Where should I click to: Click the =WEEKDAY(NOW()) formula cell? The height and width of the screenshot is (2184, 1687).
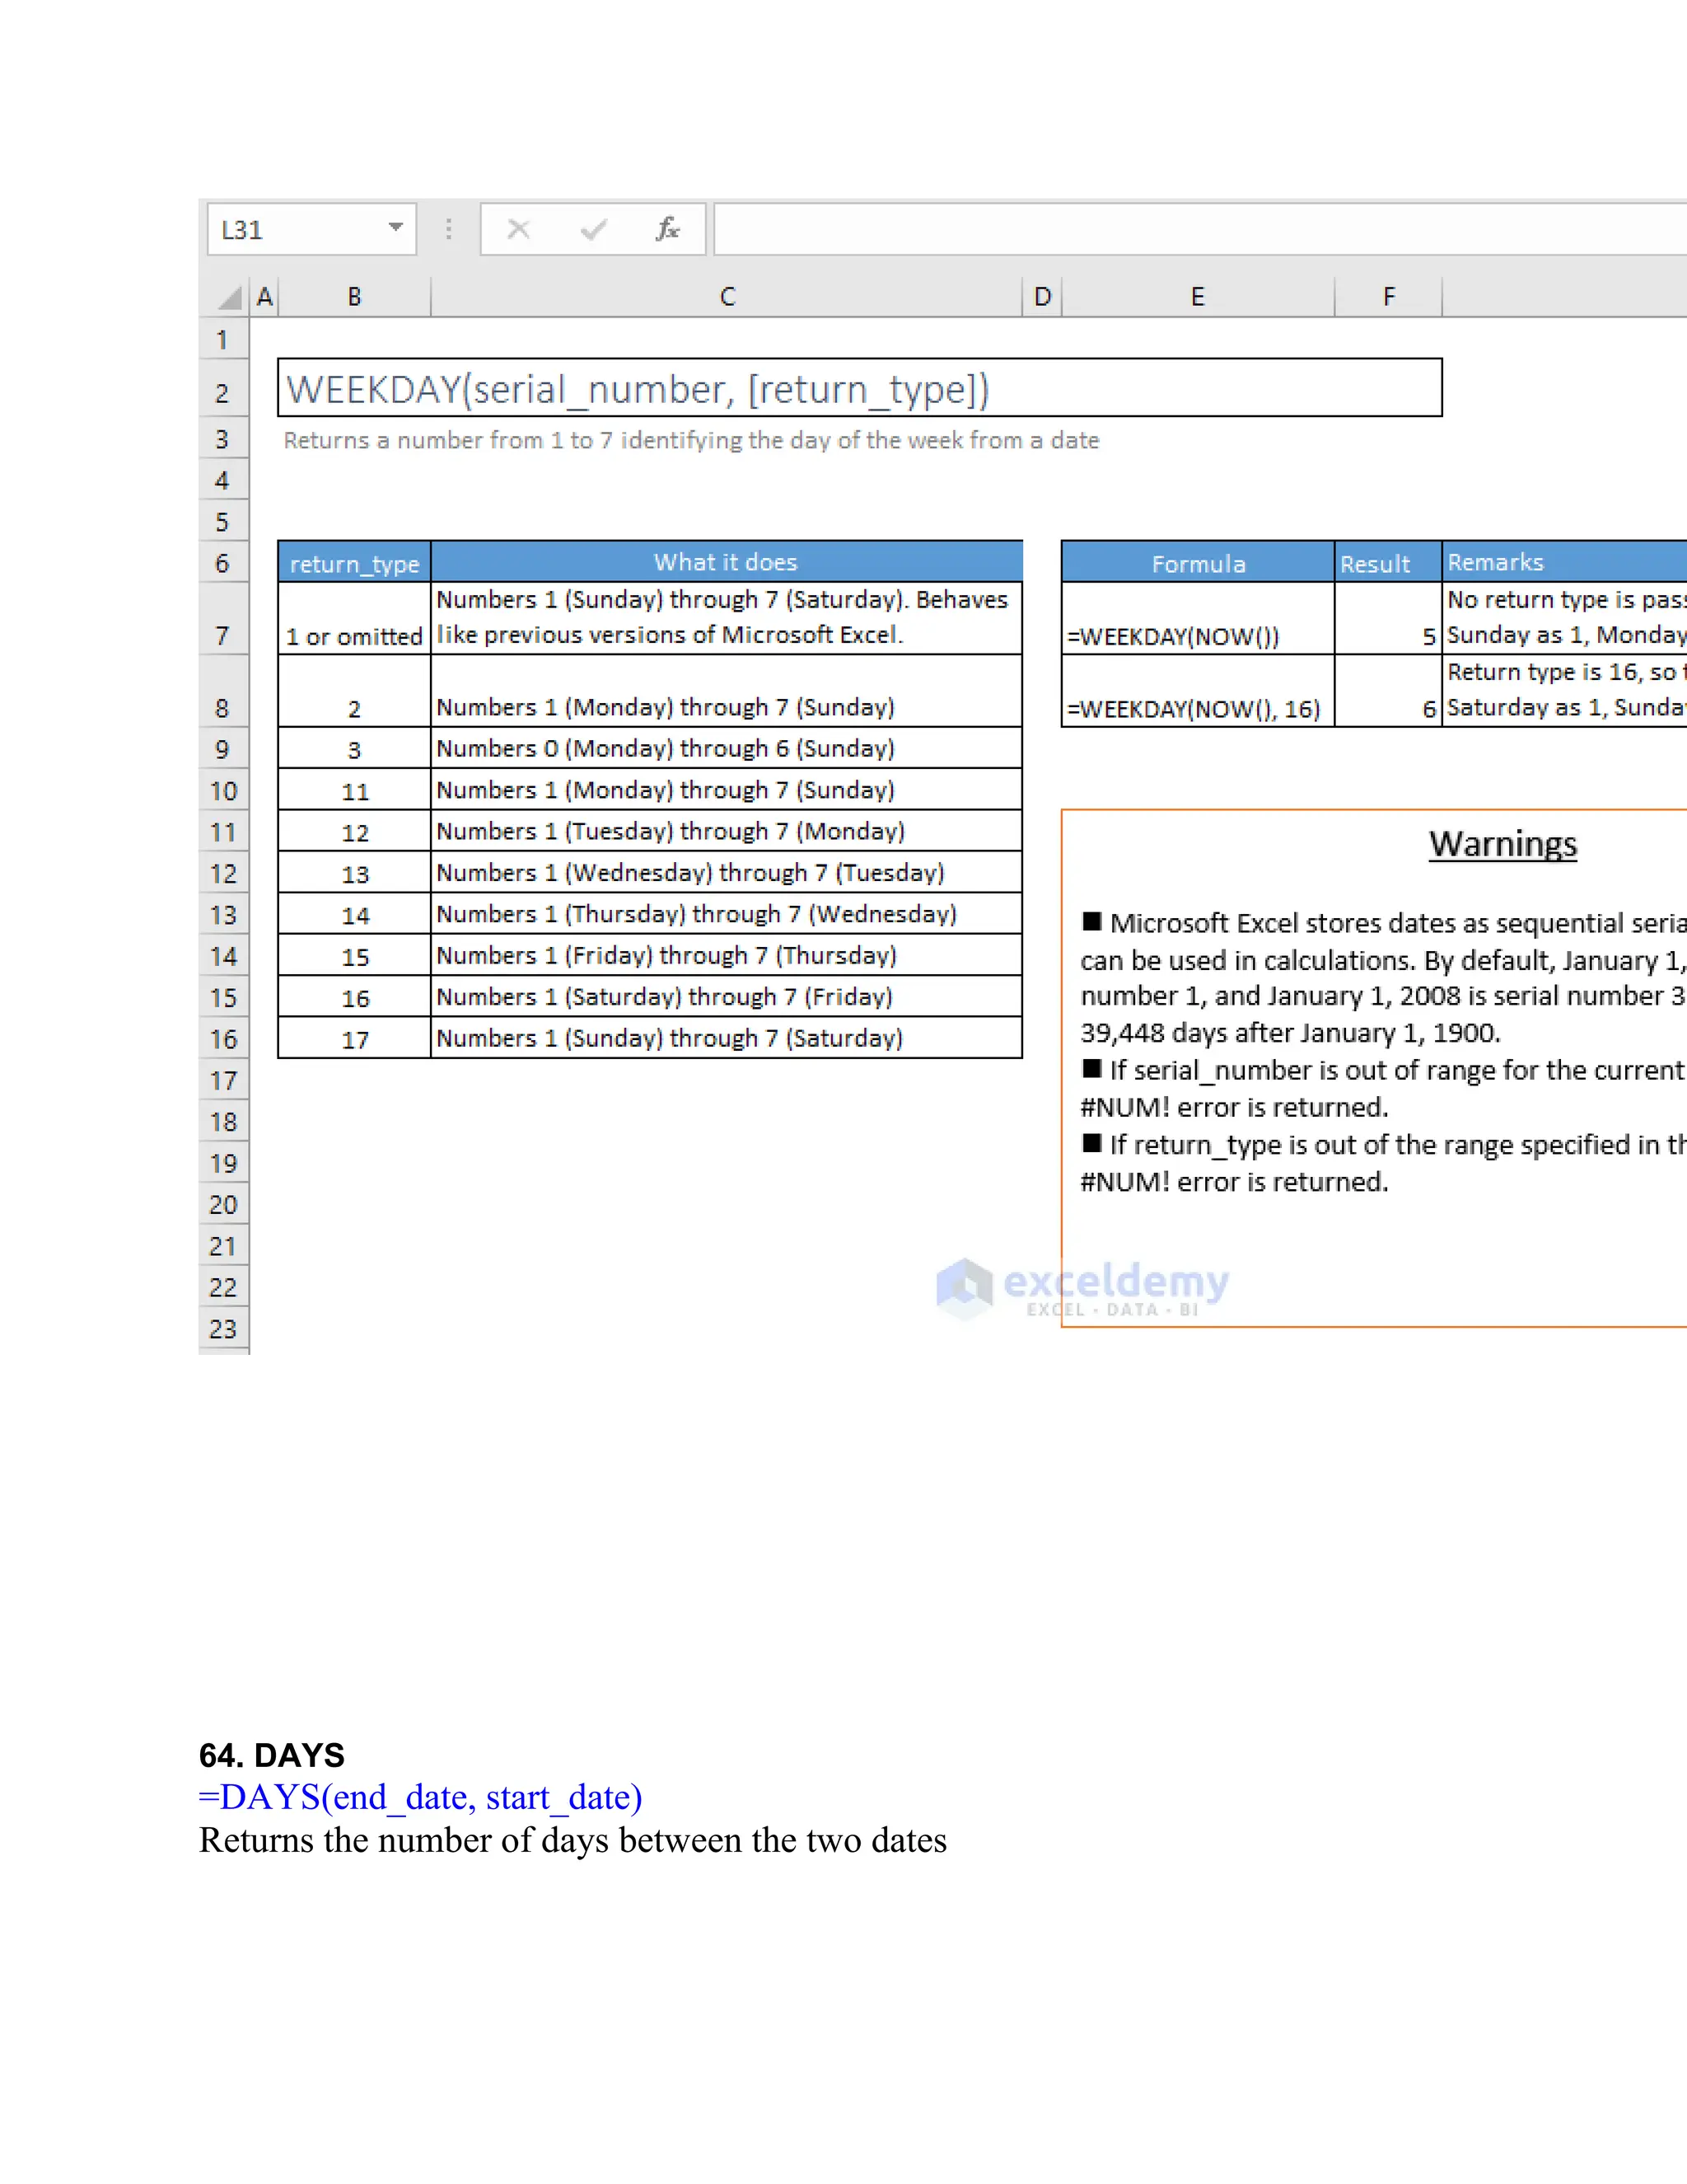1197,619
